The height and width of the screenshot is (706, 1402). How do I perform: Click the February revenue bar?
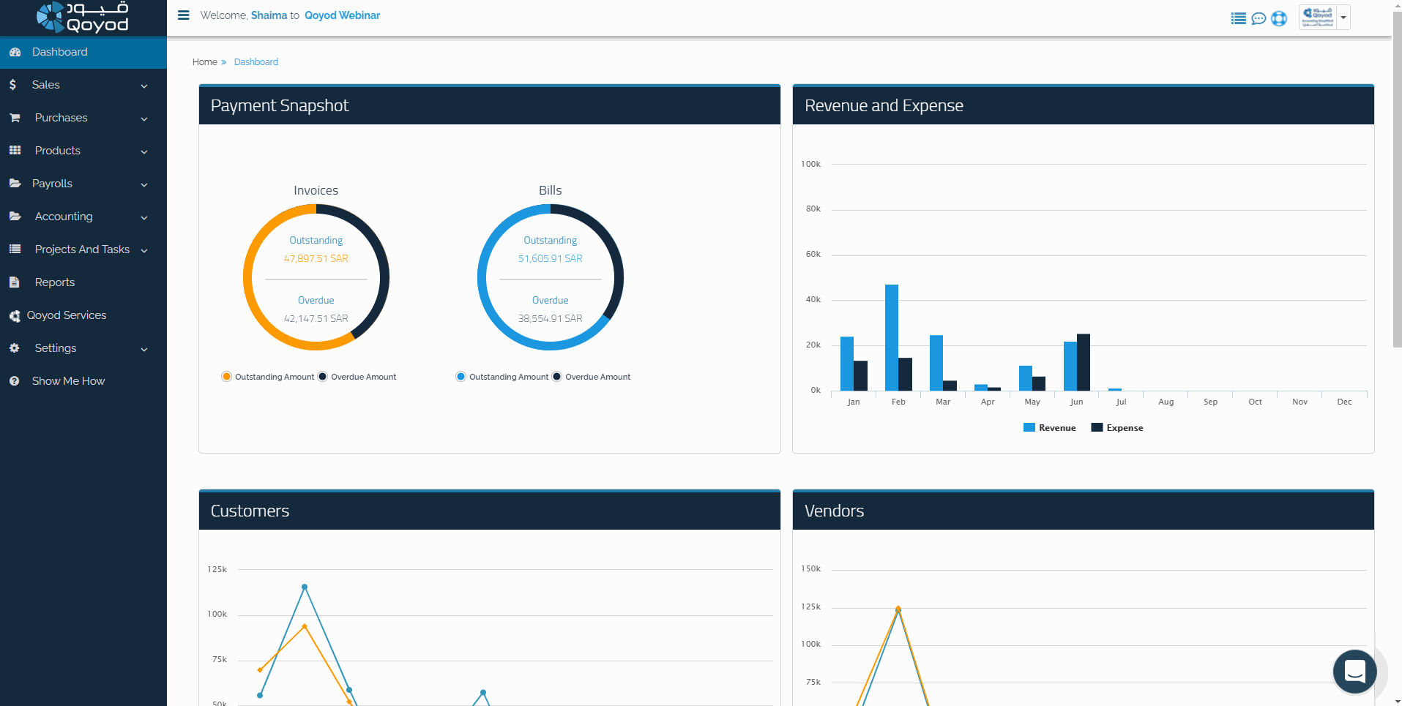point(891,337)
